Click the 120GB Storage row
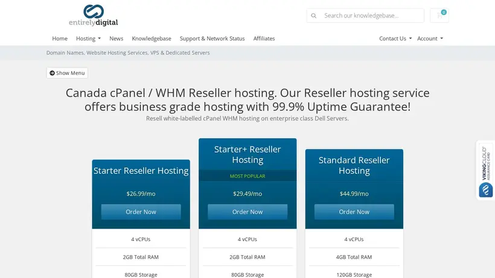 tap(354, 274)
